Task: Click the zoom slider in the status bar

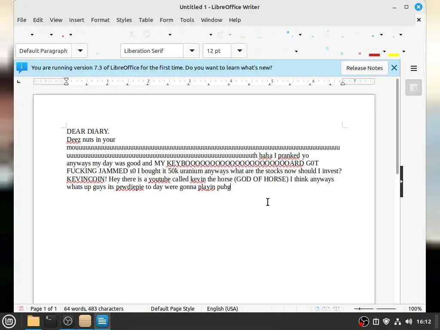Action: coord(375,309)
